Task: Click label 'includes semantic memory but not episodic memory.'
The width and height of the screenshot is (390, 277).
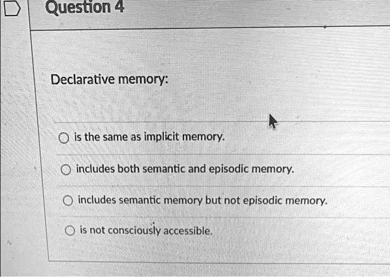Action: click(203, 200)
